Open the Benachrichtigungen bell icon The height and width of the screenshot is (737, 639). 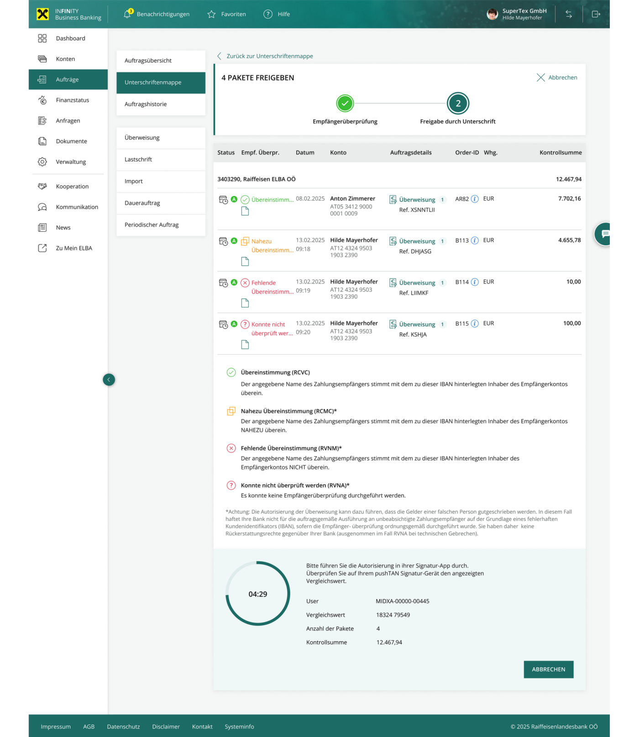(127, 14)
